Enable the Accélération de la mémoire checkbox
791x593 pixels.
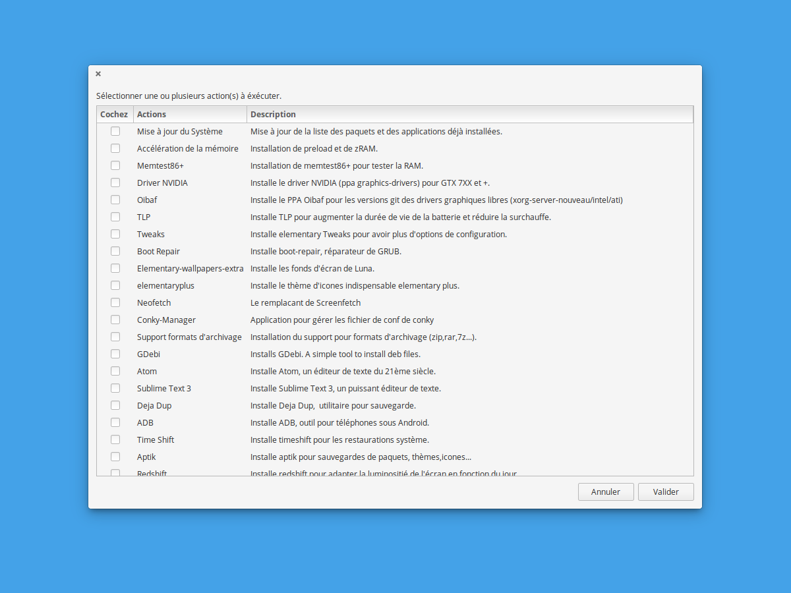115,148
